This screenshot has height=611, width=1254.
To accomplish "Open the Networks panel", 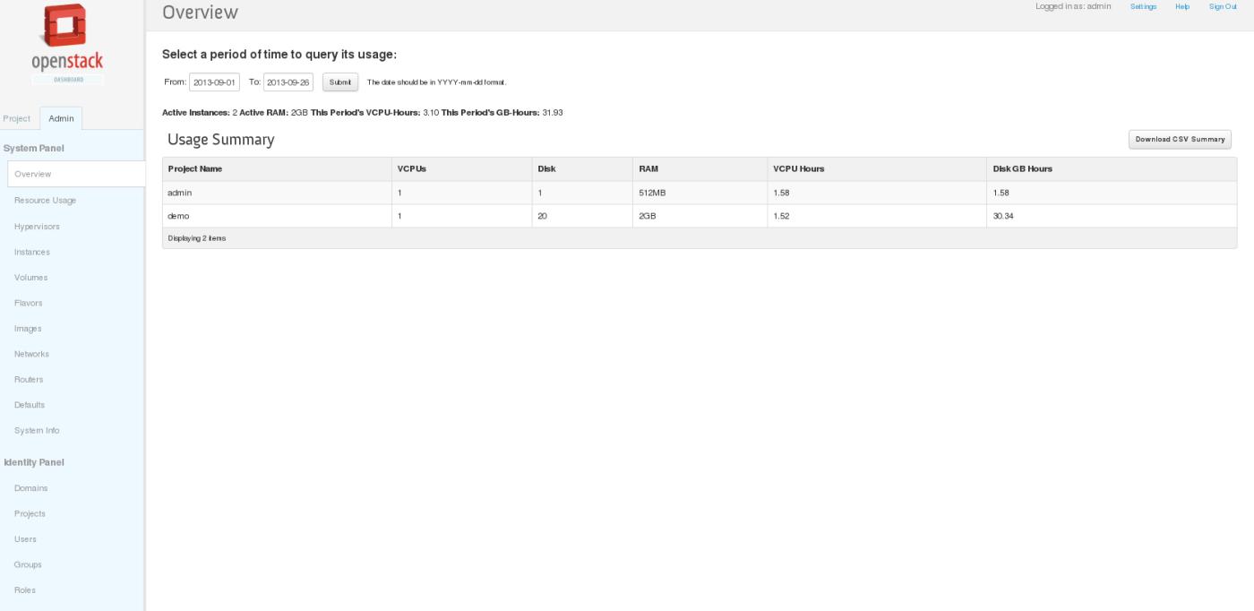I will coord(32,354).
